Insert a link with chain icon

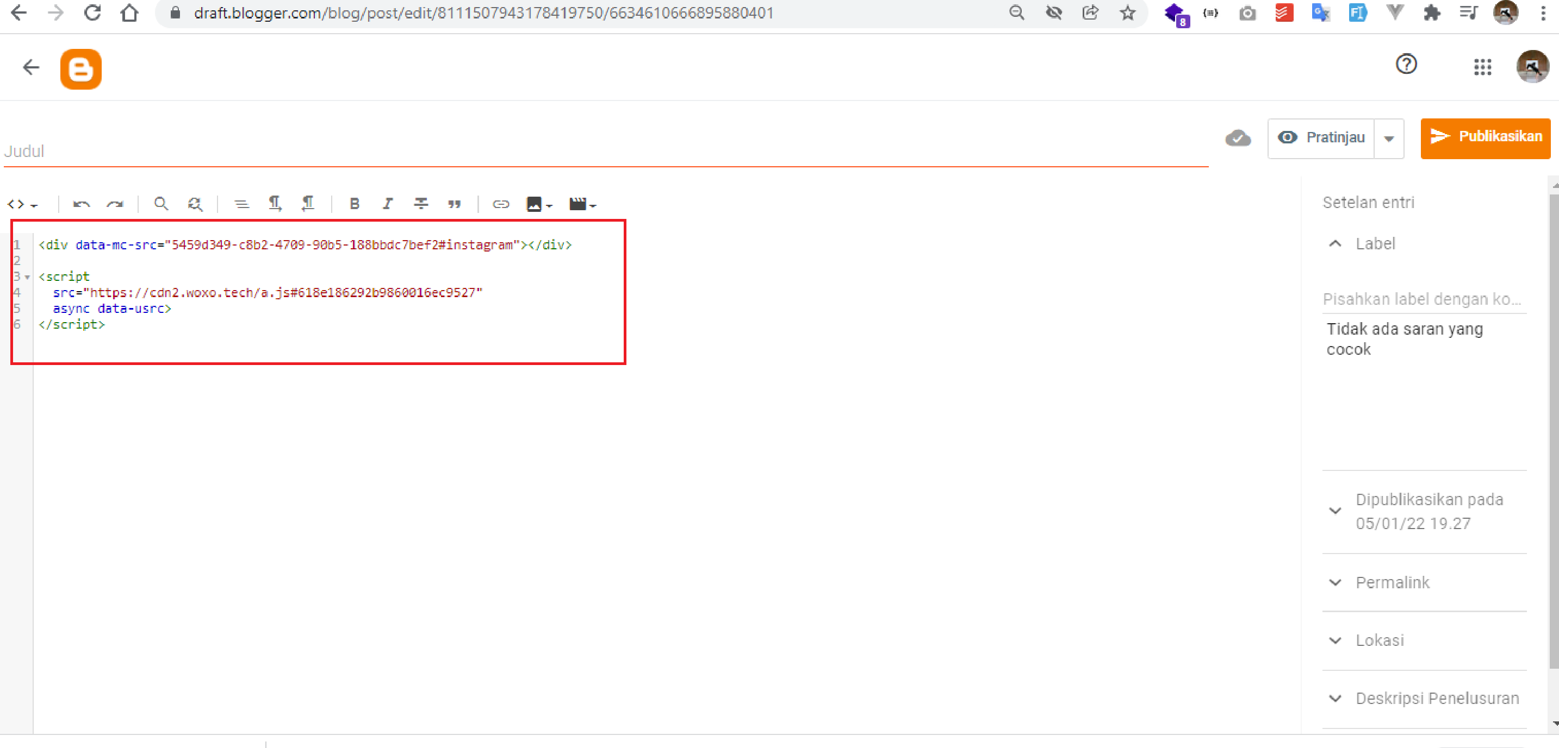500,204
